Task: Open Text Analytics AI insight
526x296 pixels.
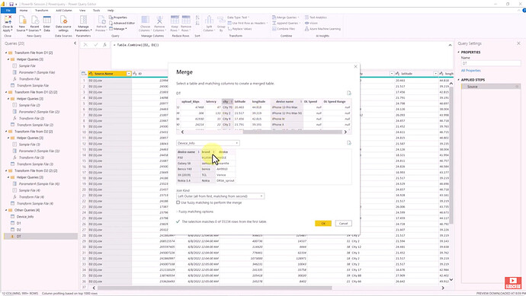Action: (316, 18)
